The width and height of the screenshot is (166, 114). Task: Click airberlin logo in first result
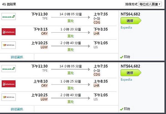point(9,32)
